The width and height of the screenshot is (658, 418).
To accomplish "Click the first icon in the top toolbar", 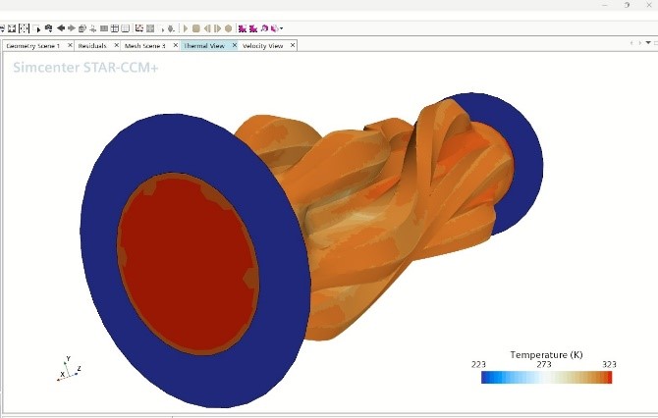I will coord(4,28).
